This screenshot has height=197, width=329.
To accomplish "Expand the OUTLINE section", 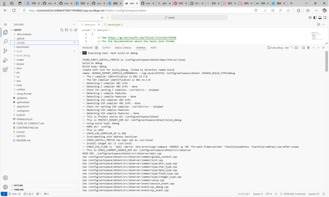I will click(44, 185).
